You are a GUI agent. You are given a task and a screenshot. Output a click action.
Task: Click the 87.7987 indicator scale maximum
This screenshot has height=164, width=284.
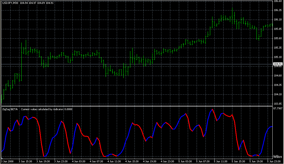click(x=278, y=108)
